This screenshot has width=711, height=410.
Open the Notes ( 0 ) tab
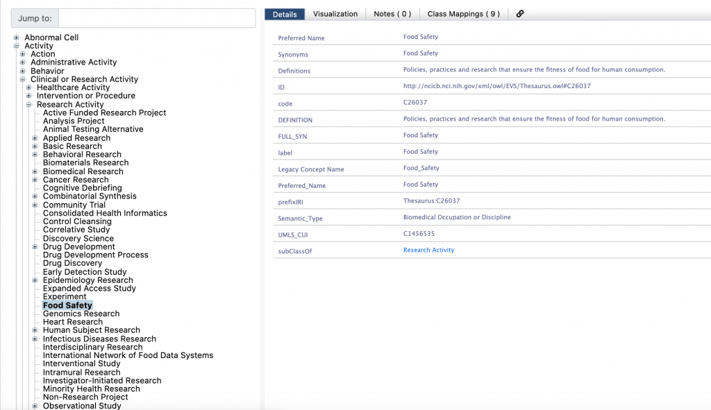pos(392,14)
